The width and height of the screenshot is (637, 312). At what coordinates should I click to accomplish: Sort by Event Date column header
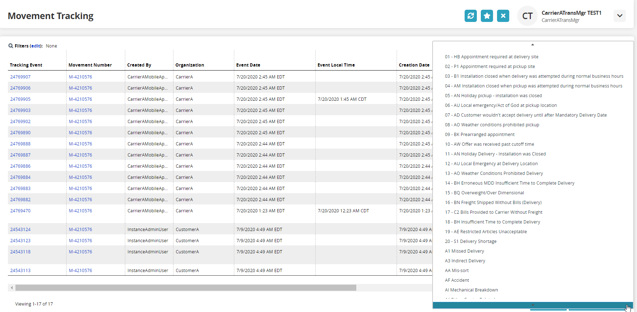click(248, 65)
